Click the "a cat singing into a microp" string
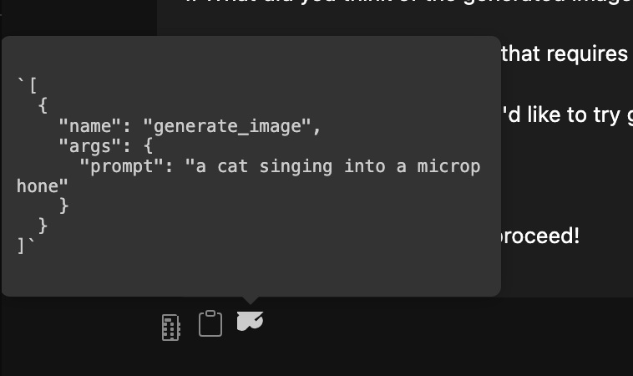Image resolution: width=633 pixels, height=376 pixels. (x=332, y=167)
